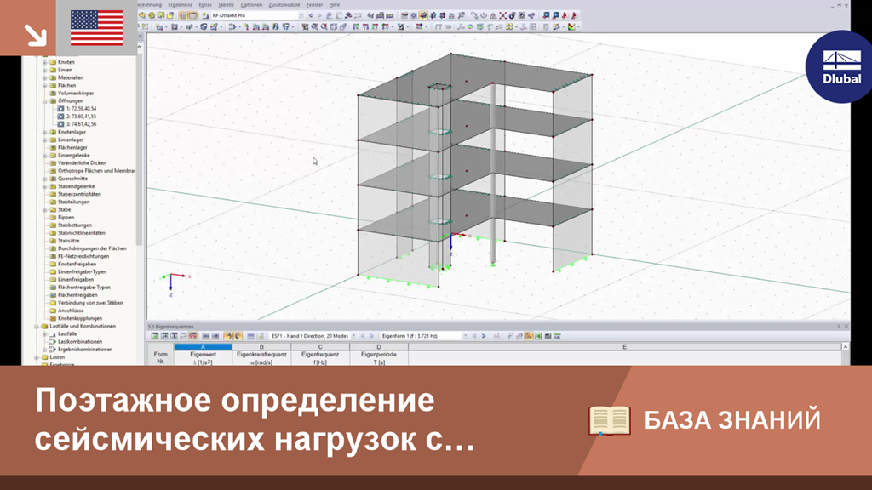Collapse Lastfälle und Kombinationen node
This screenshot has width=872, height=490.
pos(37,326)
